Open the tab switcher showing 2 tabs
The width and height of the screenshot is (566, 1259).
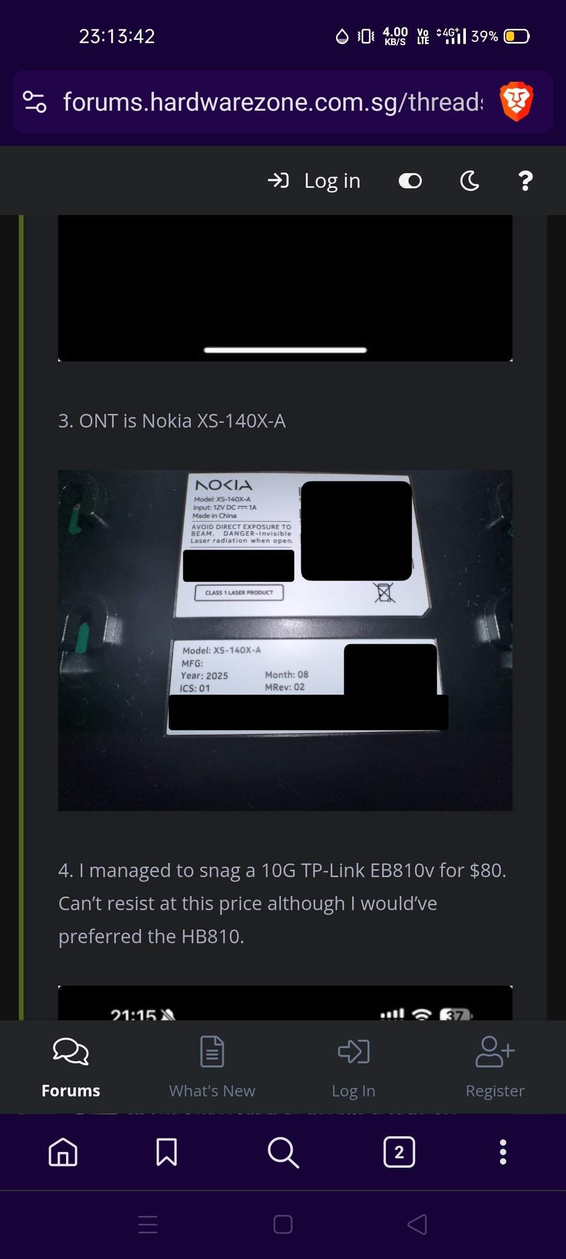pyautogui.click(x=399, y=1152)
